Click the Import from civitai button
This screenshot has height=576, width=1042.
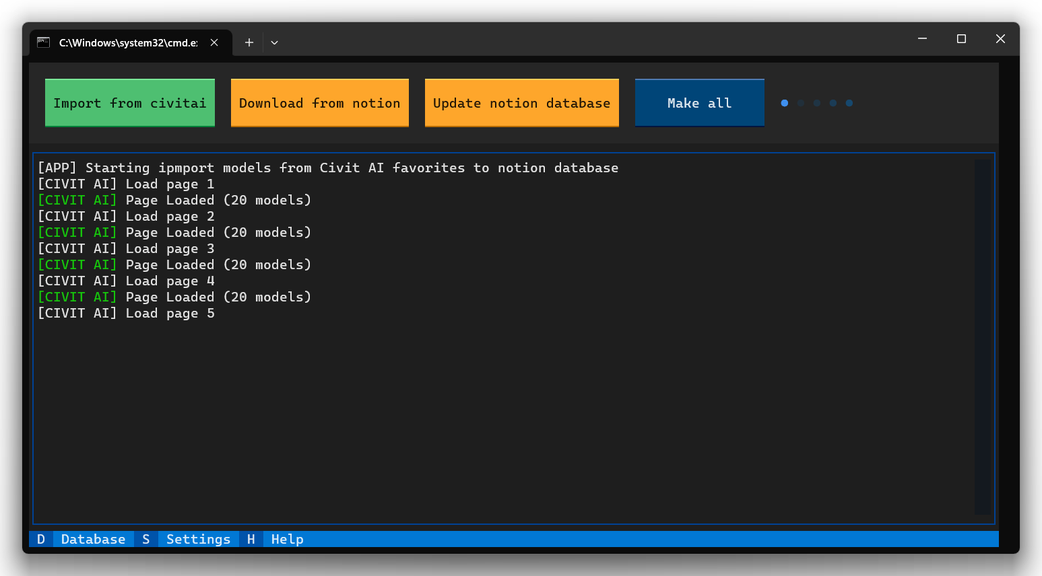[x=130, y=103]
